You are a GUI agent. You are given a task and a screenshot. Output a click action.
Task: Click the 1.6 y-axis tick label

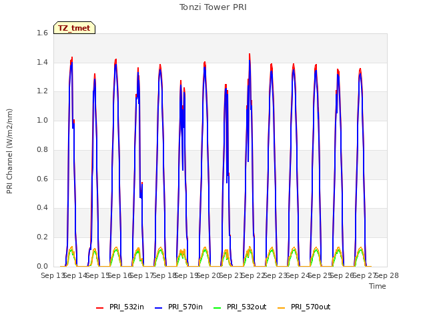[x=42, y=33]
